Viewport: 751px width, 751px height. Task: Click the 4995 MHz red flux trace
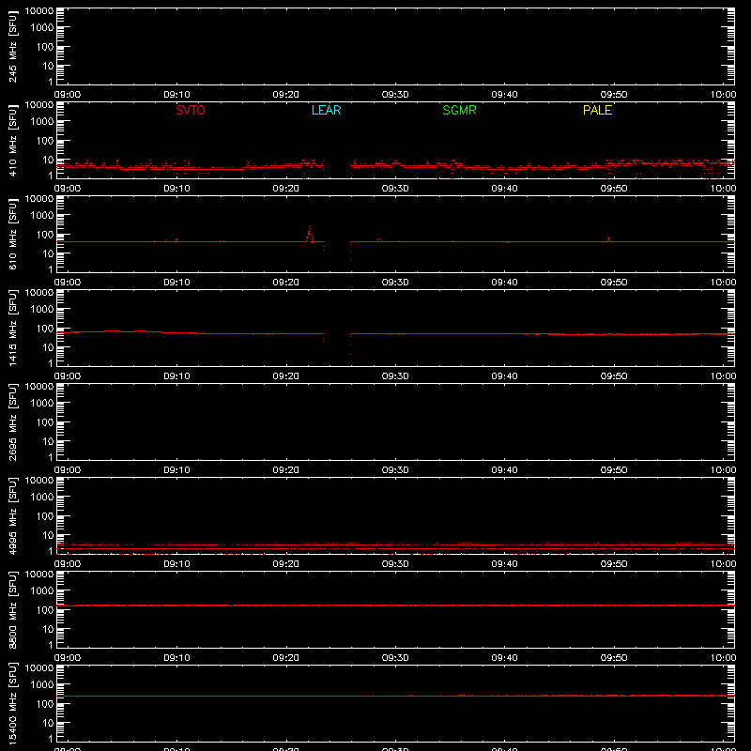395,548
